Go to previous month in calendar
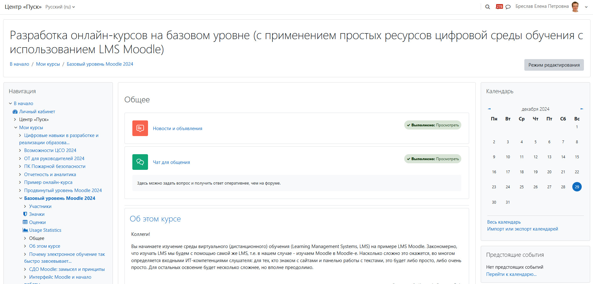Screen dimensions: 593x284 click(x=489, y=109)
